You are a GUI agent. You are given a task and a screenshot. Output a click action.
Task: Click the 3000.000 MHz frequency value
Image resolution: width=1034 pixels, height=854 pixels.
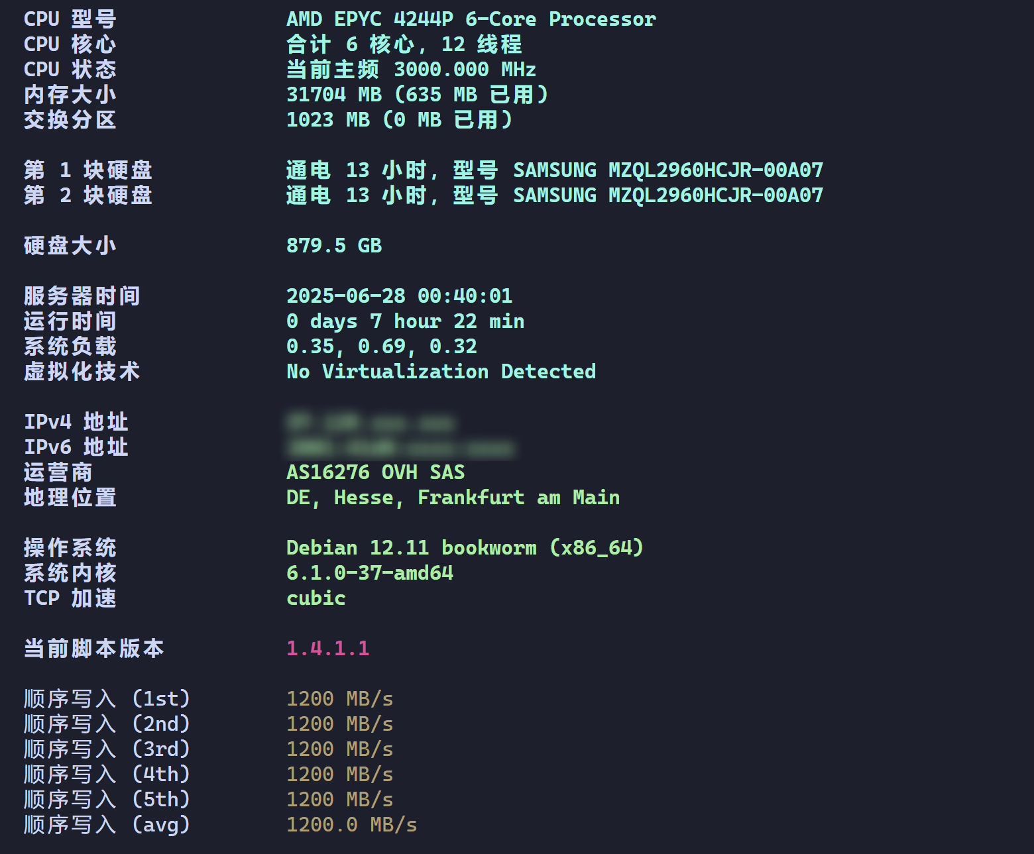pos(465,70)
